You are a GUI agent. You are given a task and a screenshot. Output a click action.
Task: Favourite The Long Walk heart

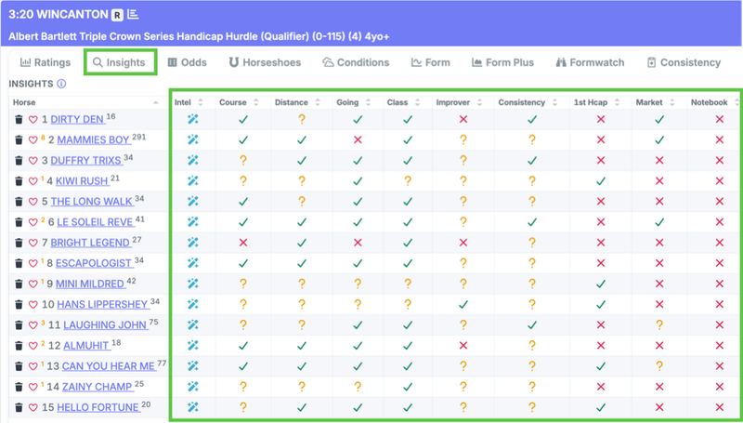tap(33, 202)
